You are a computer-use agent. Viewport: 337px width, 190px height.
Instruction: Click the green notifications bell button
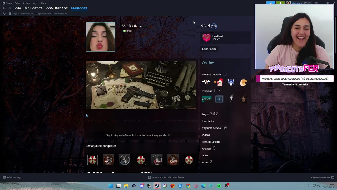click(280, 3)
